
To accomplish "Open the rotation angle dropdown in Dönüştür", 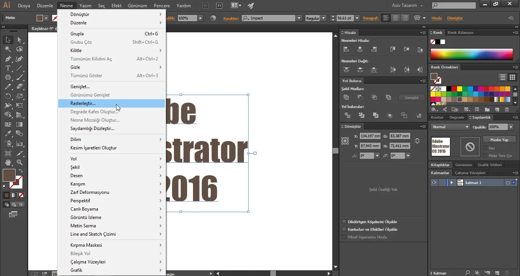I will coord(377,155).
